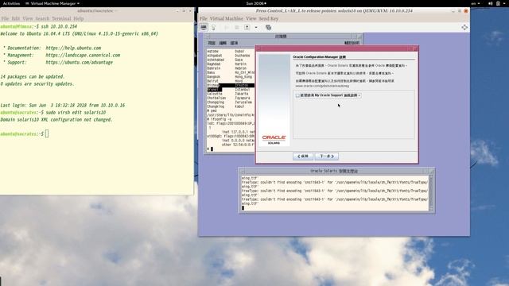Click the Oracle Solaris console title bar

[x=334, y=171]
